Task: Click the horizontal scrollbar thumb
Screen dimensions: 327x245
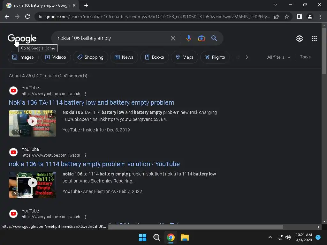Action: pyautogui.click(x=196, y=227)
